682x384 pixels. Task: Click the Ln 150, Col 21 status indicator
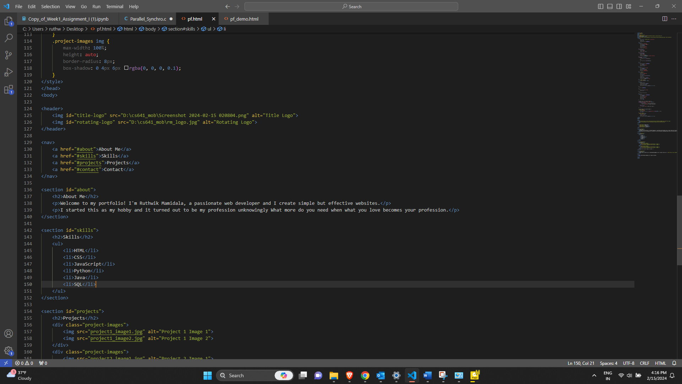(x=581, y=363)
